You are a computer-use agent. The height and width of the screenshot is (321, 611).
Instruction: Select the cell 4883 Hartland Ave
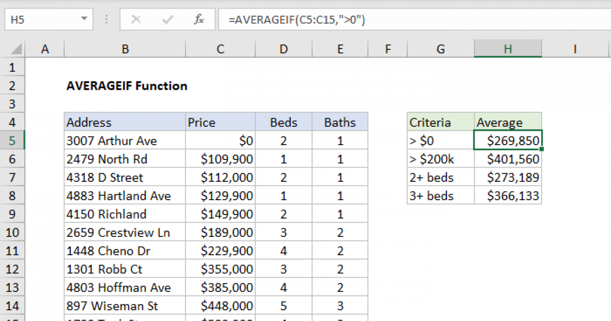coord(125,196)
